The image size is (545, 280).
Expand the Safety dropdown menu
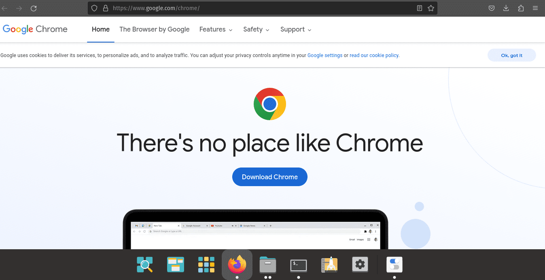(x=256, y=29)
